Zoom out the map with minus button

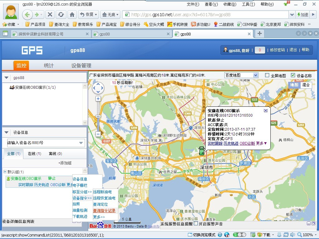pyautogui.click(x=98, y=134)
